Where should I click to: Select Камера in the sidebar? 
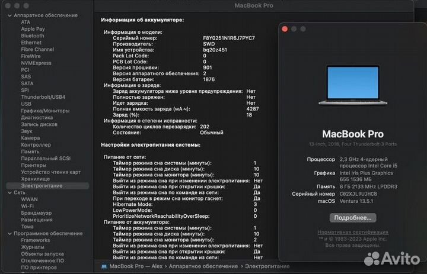(30, 138)
